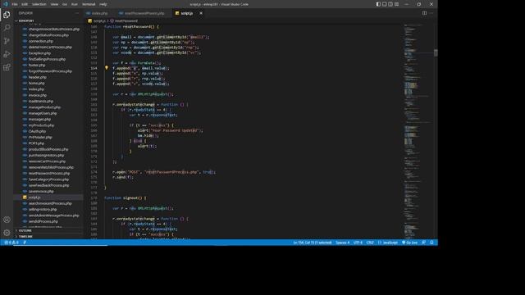Open the File menu
The width and height of the screenshot is (525, 295).
(15, 4)
